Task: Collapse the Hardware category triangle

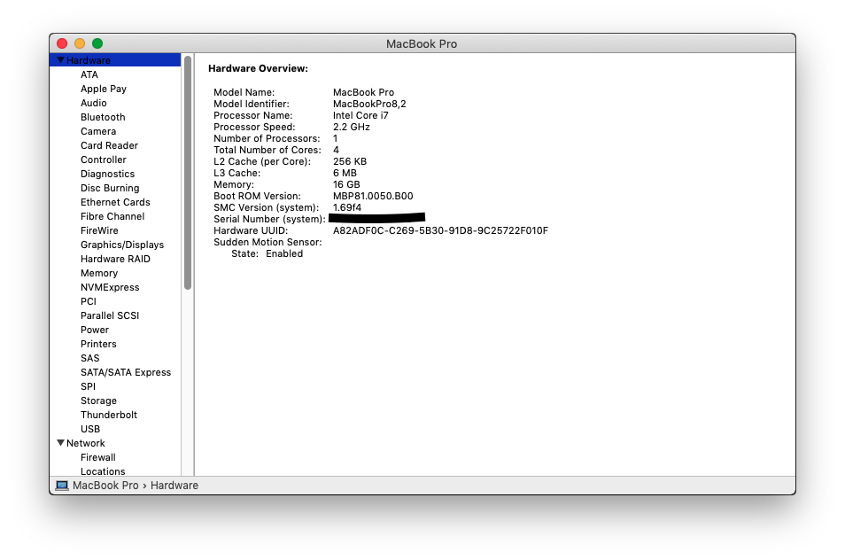Action: pos(60,60)
